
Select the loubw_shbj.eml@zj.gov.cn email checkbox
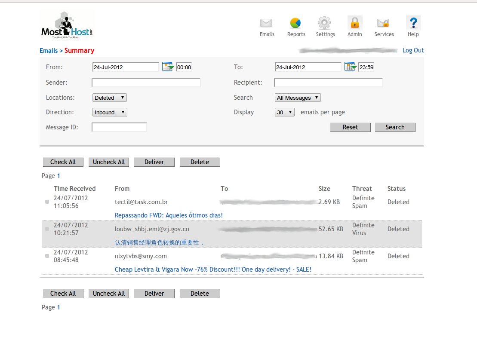click(47, 229)
